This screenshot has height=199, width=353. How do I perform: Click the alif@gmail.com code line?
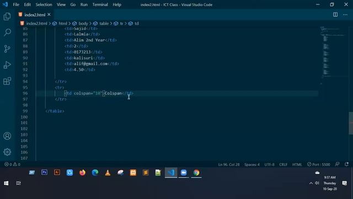92,64
